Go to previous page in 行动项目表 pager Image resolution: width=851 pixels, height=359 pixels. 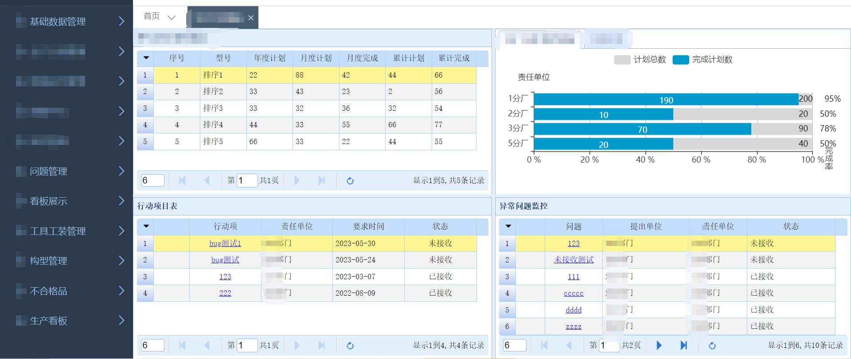click(x=207, y=345)
